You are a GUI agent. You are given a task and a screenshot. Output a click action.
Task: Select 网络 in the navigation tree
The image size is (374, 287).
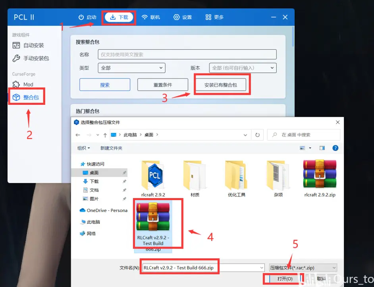tap(88, 233)
